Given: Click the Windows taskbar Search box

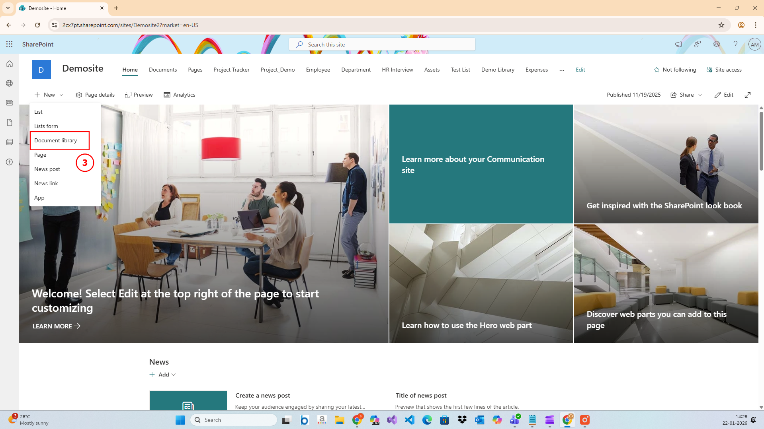Looking at the screenshot, I should (x=234, y=420).
